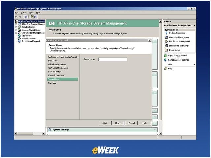Click the File Server Management icon
Screen dimensions: 211x158
(166, 41)
